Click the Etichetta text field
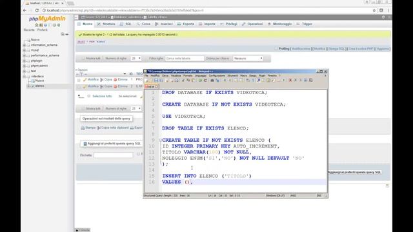This screenshot has width=413, height=232. click(114, 155)
